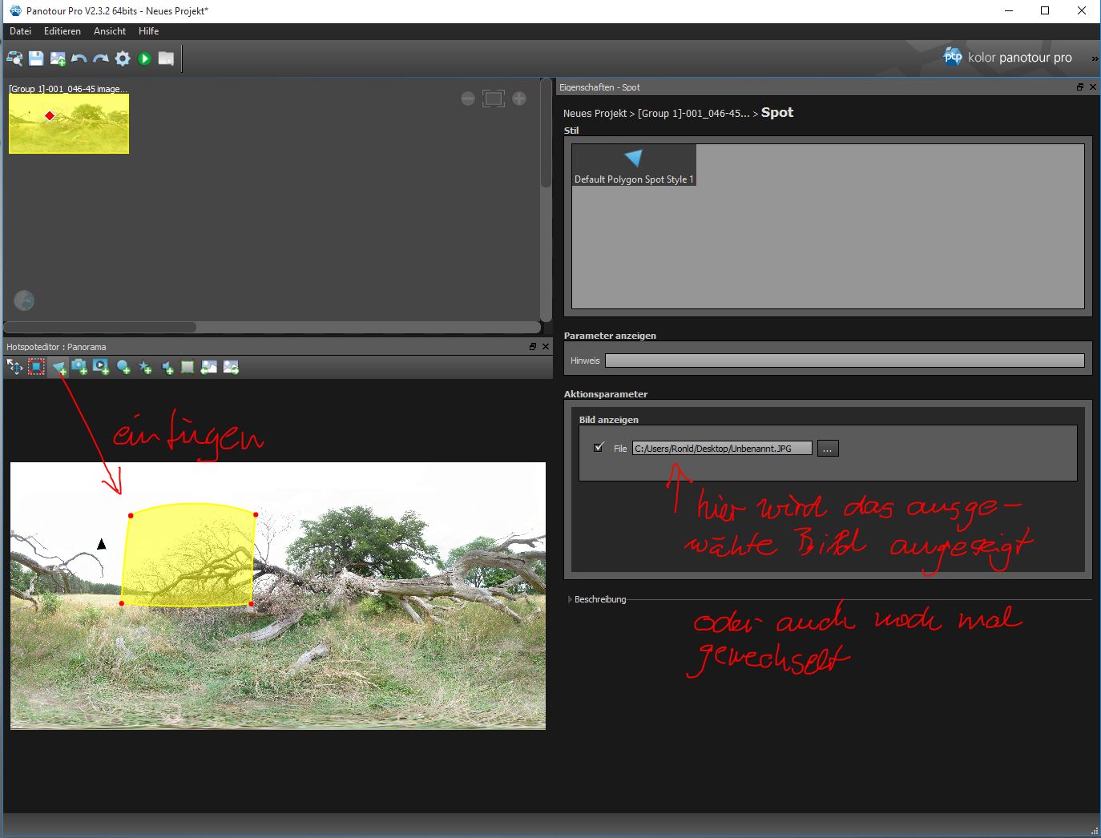The image size is (1101, 838).
Task: Click the browse file button
Action: [x=827, y=449]
